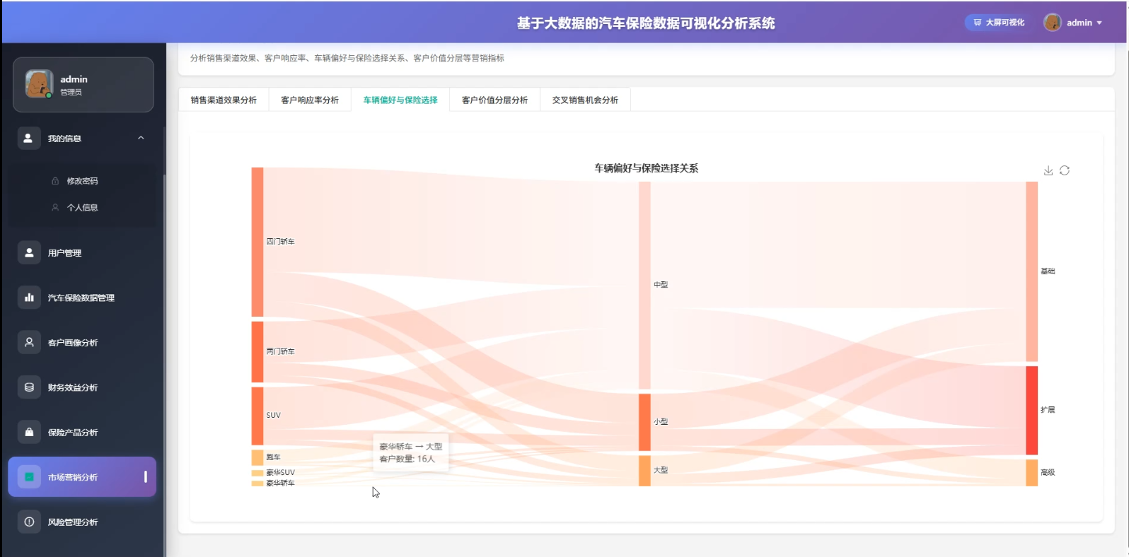Click the person icon beside 个人信息
This screenshot has height=557, width=1129.
coord(55,207)
